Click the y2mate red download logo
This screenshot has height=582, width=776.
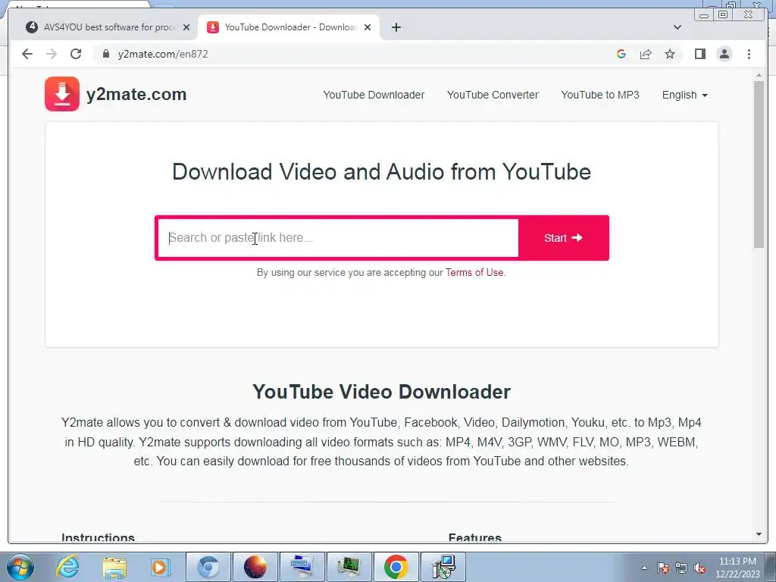(x=62, y=93)
